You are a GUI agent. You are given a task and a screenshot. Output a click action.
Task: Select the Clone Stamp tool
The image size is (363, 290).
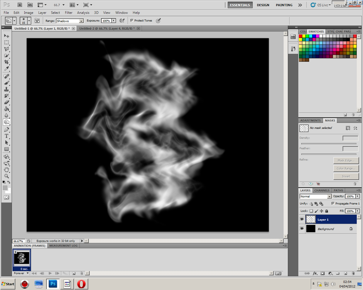[x=6, y=89]
